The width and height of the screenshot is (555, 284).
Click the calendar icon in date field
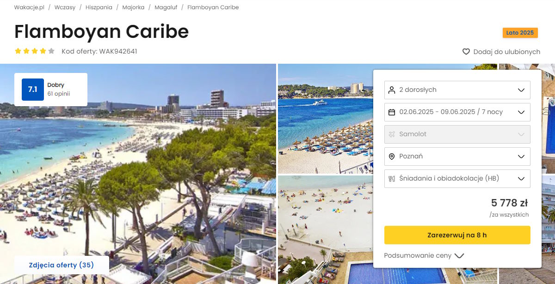point(392,112)
